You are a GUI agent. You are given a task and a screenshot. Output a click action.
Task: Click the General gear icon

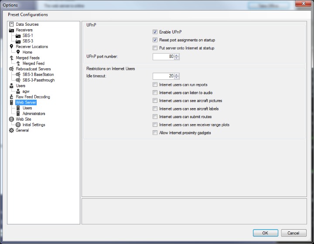[x=12, y=130]
